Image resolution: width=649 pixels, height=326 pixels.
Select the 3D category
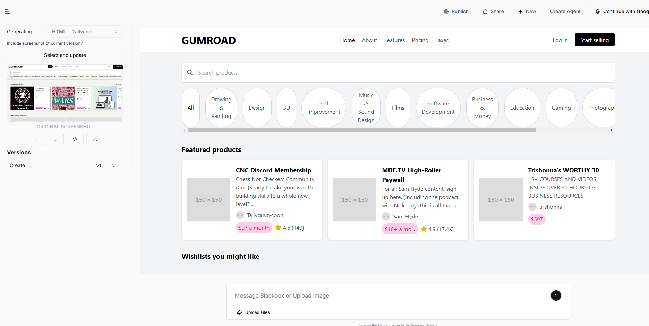(287, 108)
